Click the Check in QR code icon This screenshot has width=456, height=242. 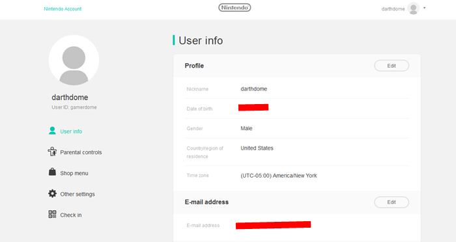click(x=52, y=215)
